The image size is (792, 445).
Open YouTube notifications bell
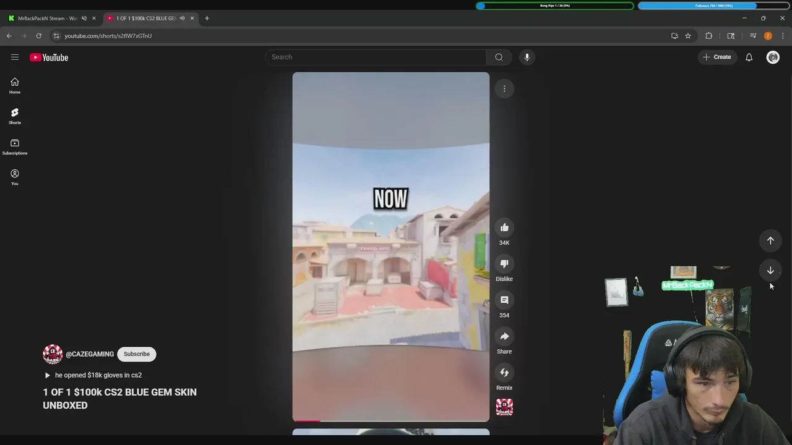coord(749,57)
